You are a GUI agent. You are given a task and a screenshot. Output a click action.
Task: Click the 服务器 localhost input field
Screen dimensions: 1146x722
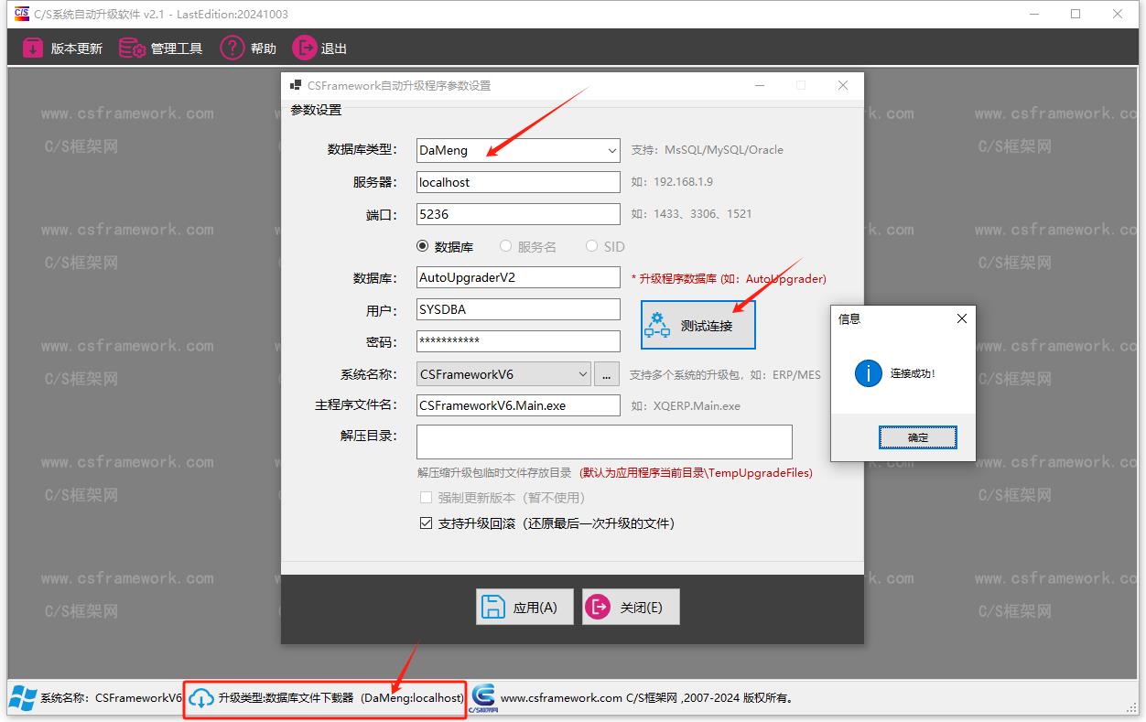518,182
